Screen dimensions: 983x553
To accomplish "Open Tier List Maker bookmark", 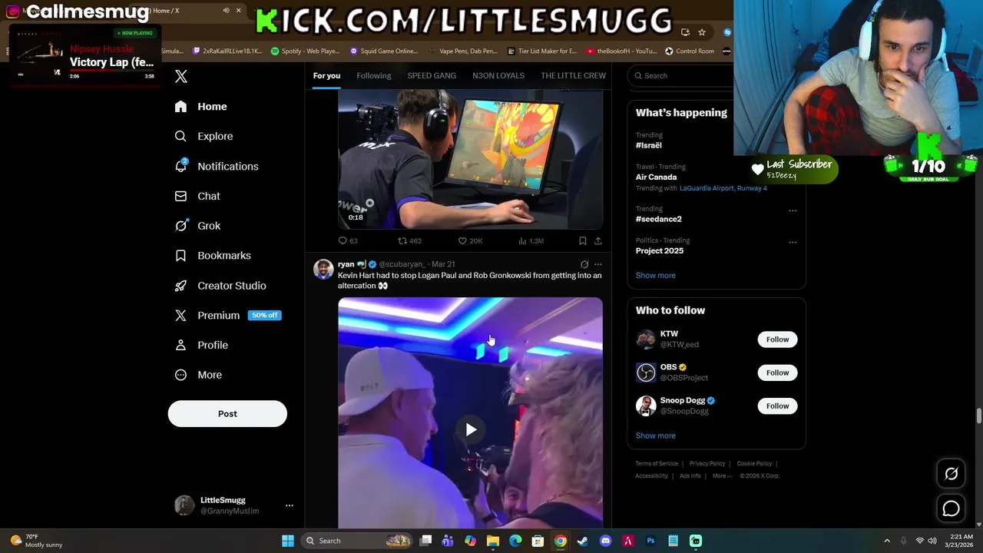I will [x=542, y=51].
